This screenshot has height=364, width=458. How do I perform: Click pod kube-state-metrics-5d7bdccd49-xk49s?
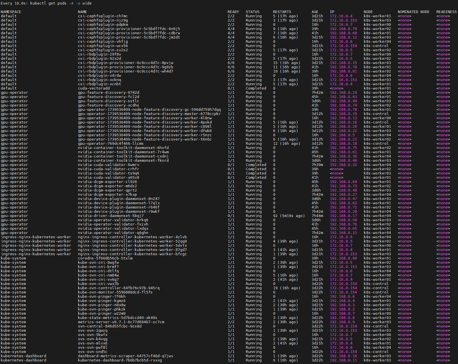click(x=117, y=318)
